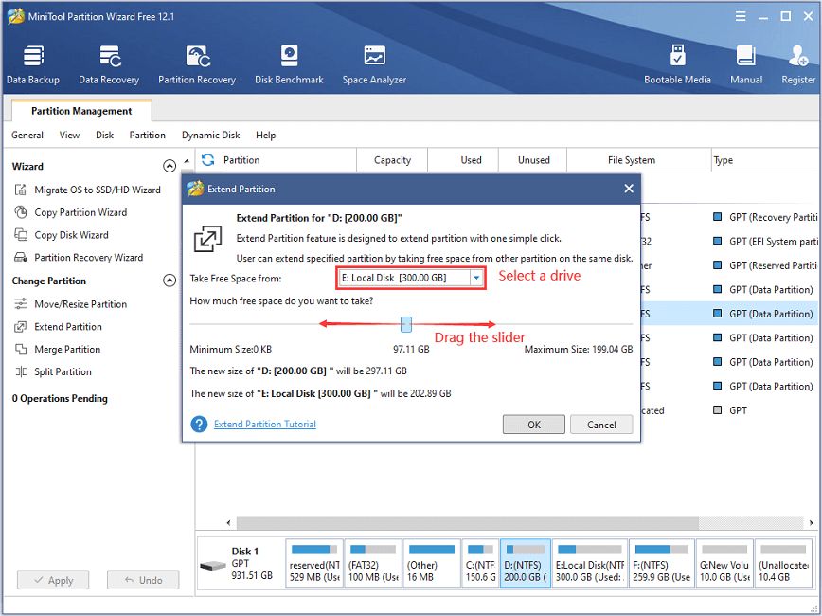
Task: Open Space Analyzer
Action: click(374, 65)
